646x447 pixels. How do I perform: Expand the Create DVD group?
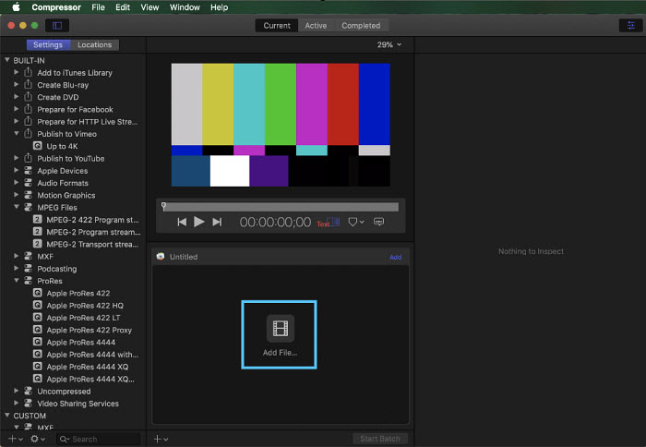point(16,97)
